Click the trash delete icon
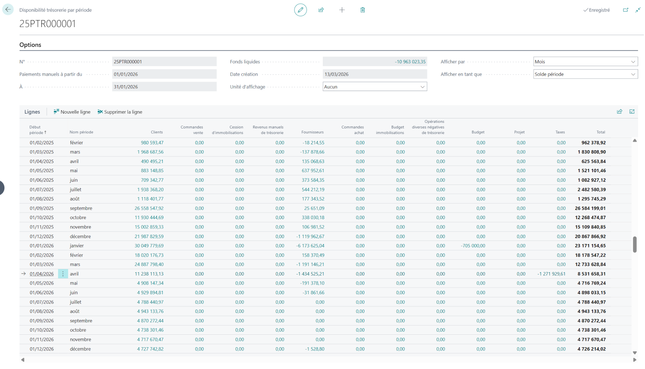 point(362,10)
